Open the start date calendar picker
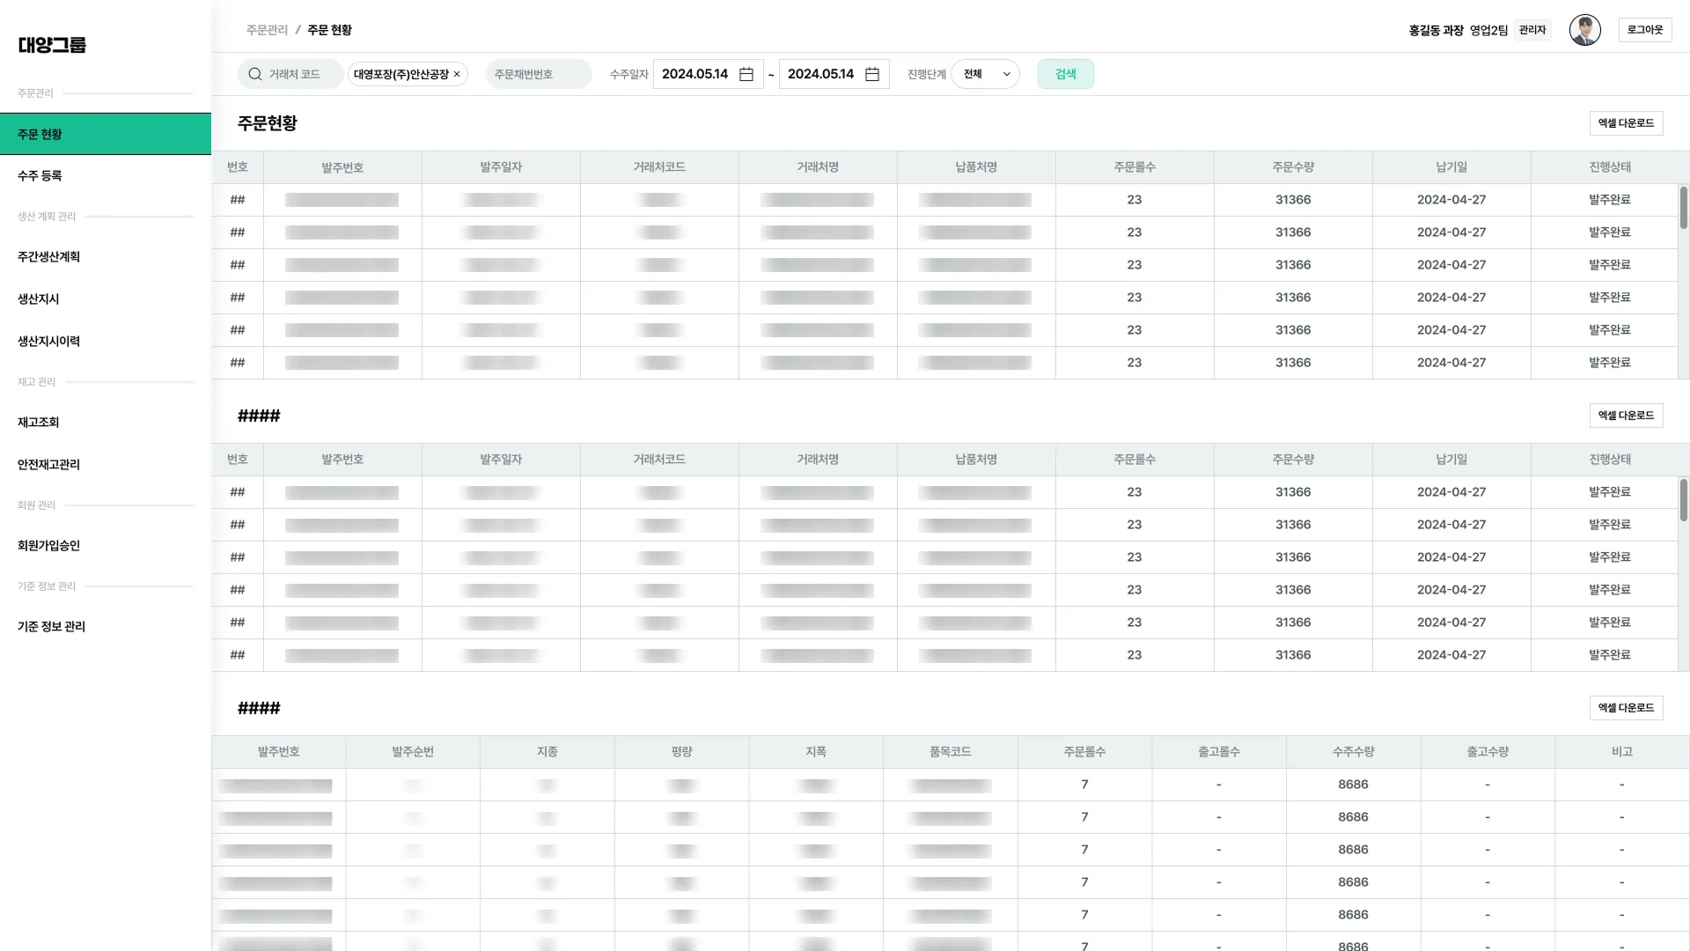 point(746,74)
